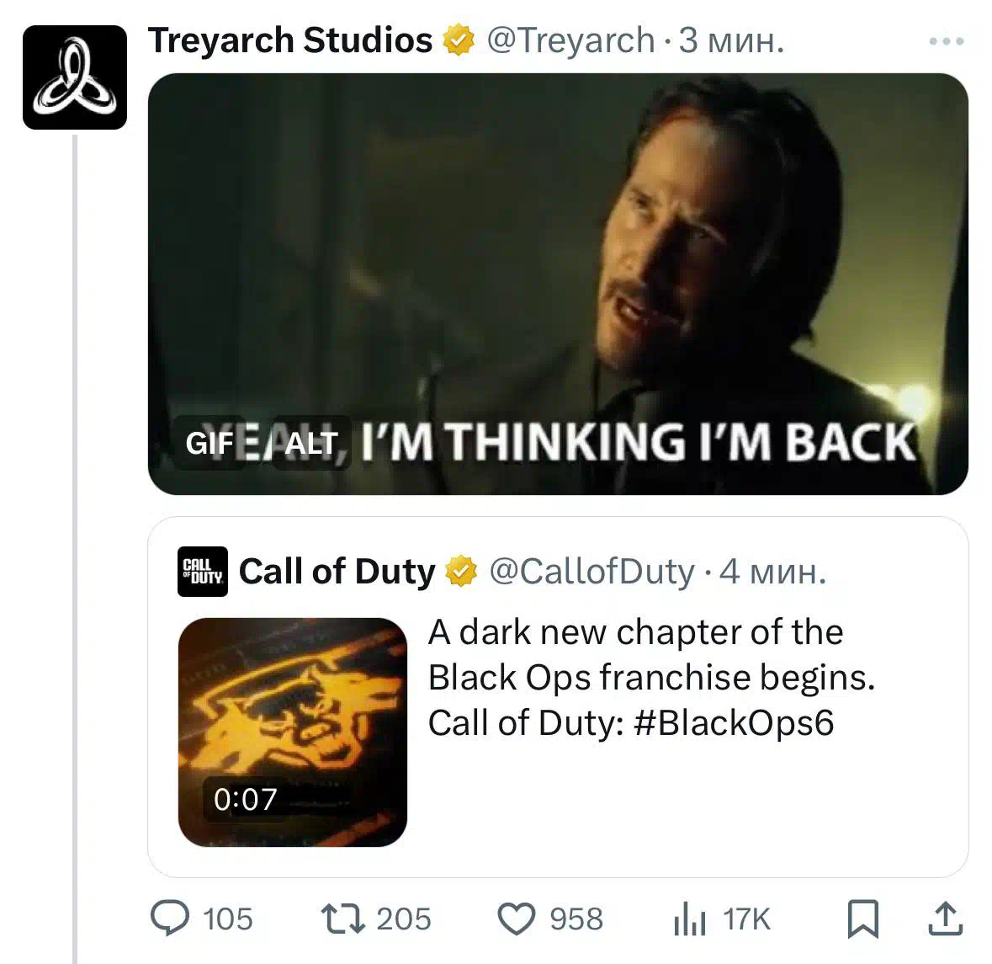992x964 pixels.
Task: Play the Black Ops 6 video thumbnail
Action: coord(292,732)
